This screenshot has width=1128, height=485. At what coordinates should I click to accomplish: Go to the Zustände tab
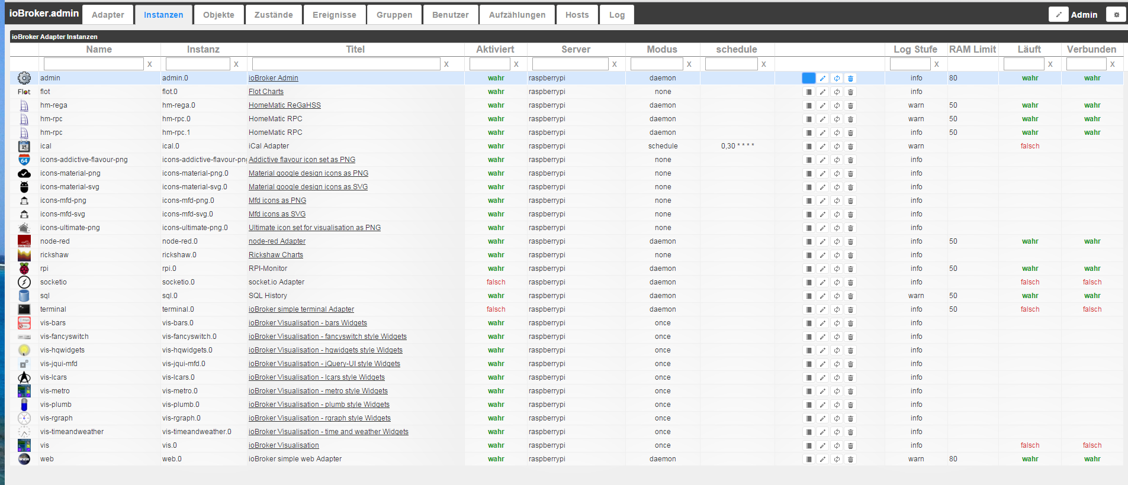coord(274,15)
